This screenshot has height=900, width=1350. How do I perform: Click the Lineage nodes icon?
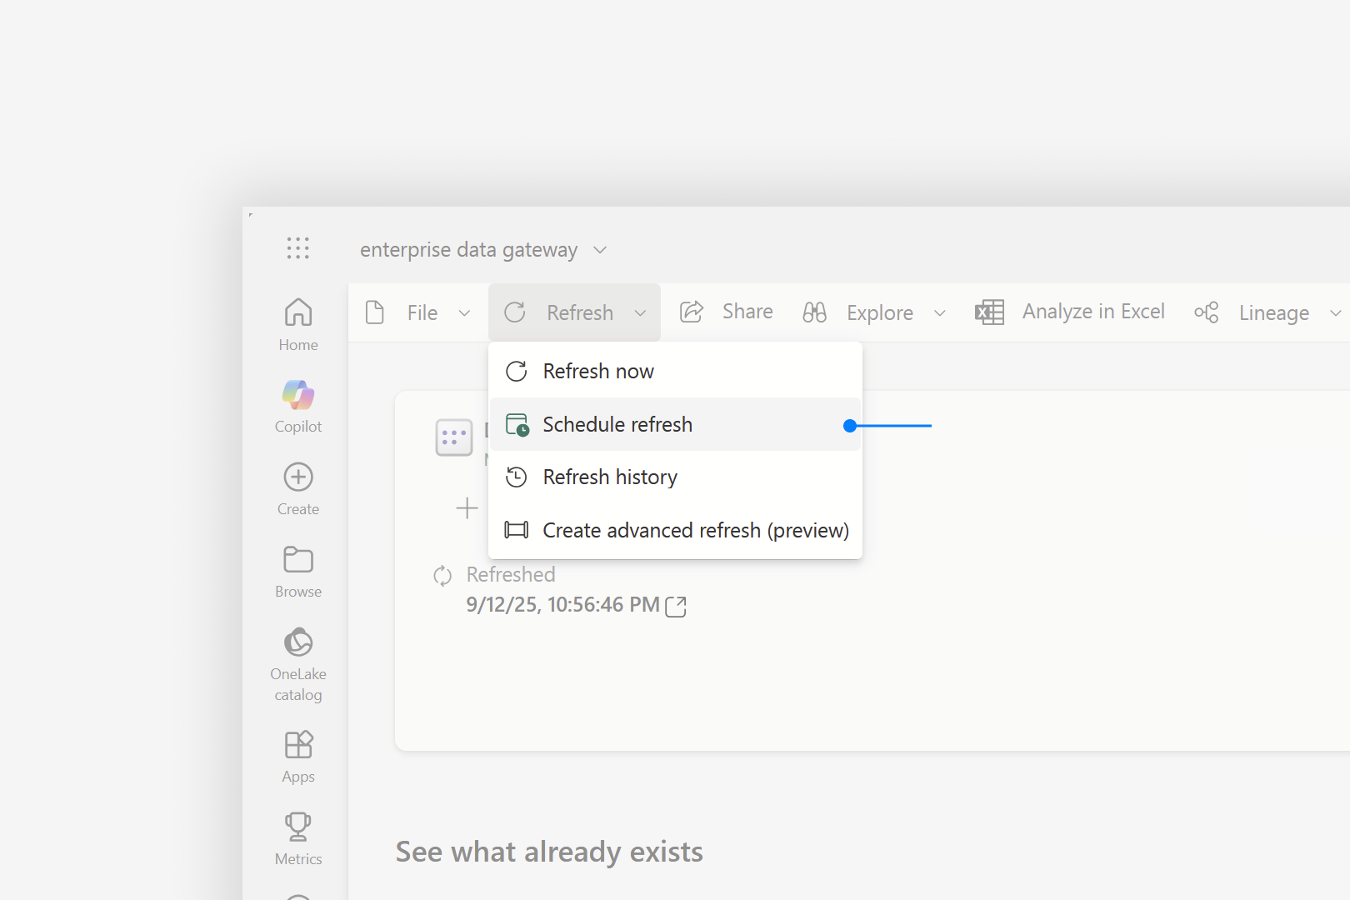(x=1207, y=312)
